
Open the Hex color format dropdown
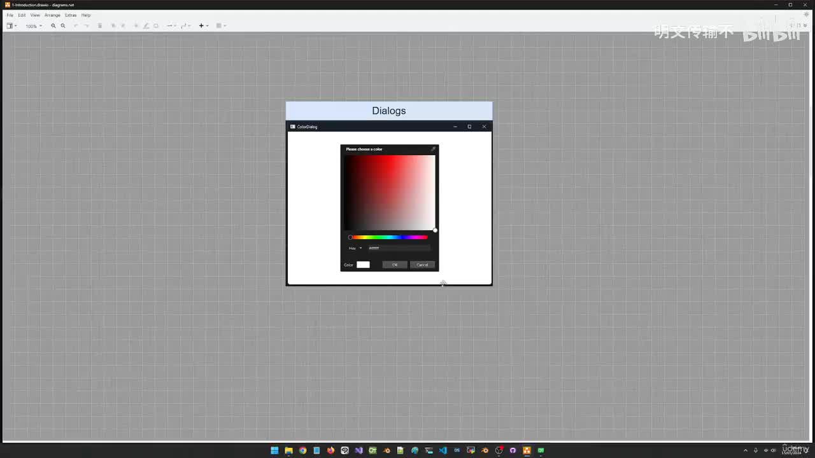(x=355, y=248)
